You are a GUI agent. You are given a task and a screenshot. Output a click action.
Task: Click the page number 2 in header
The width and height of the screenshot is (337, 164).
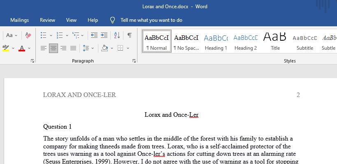[x=298, y=95]
